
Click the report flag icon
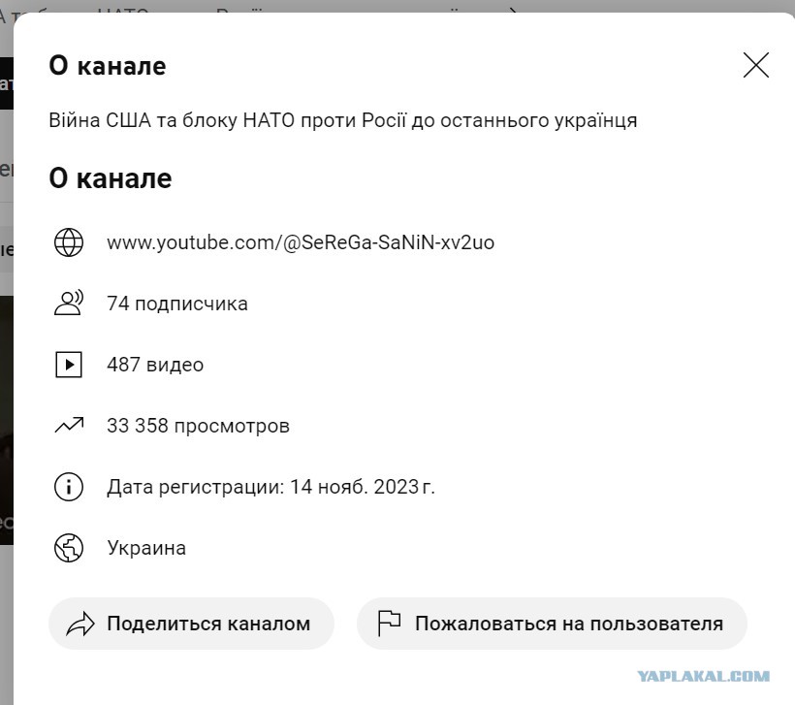[x=389, y=624]
